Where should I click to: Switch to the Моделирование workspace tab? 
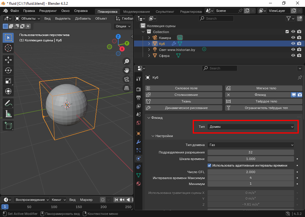click(136, 12)
